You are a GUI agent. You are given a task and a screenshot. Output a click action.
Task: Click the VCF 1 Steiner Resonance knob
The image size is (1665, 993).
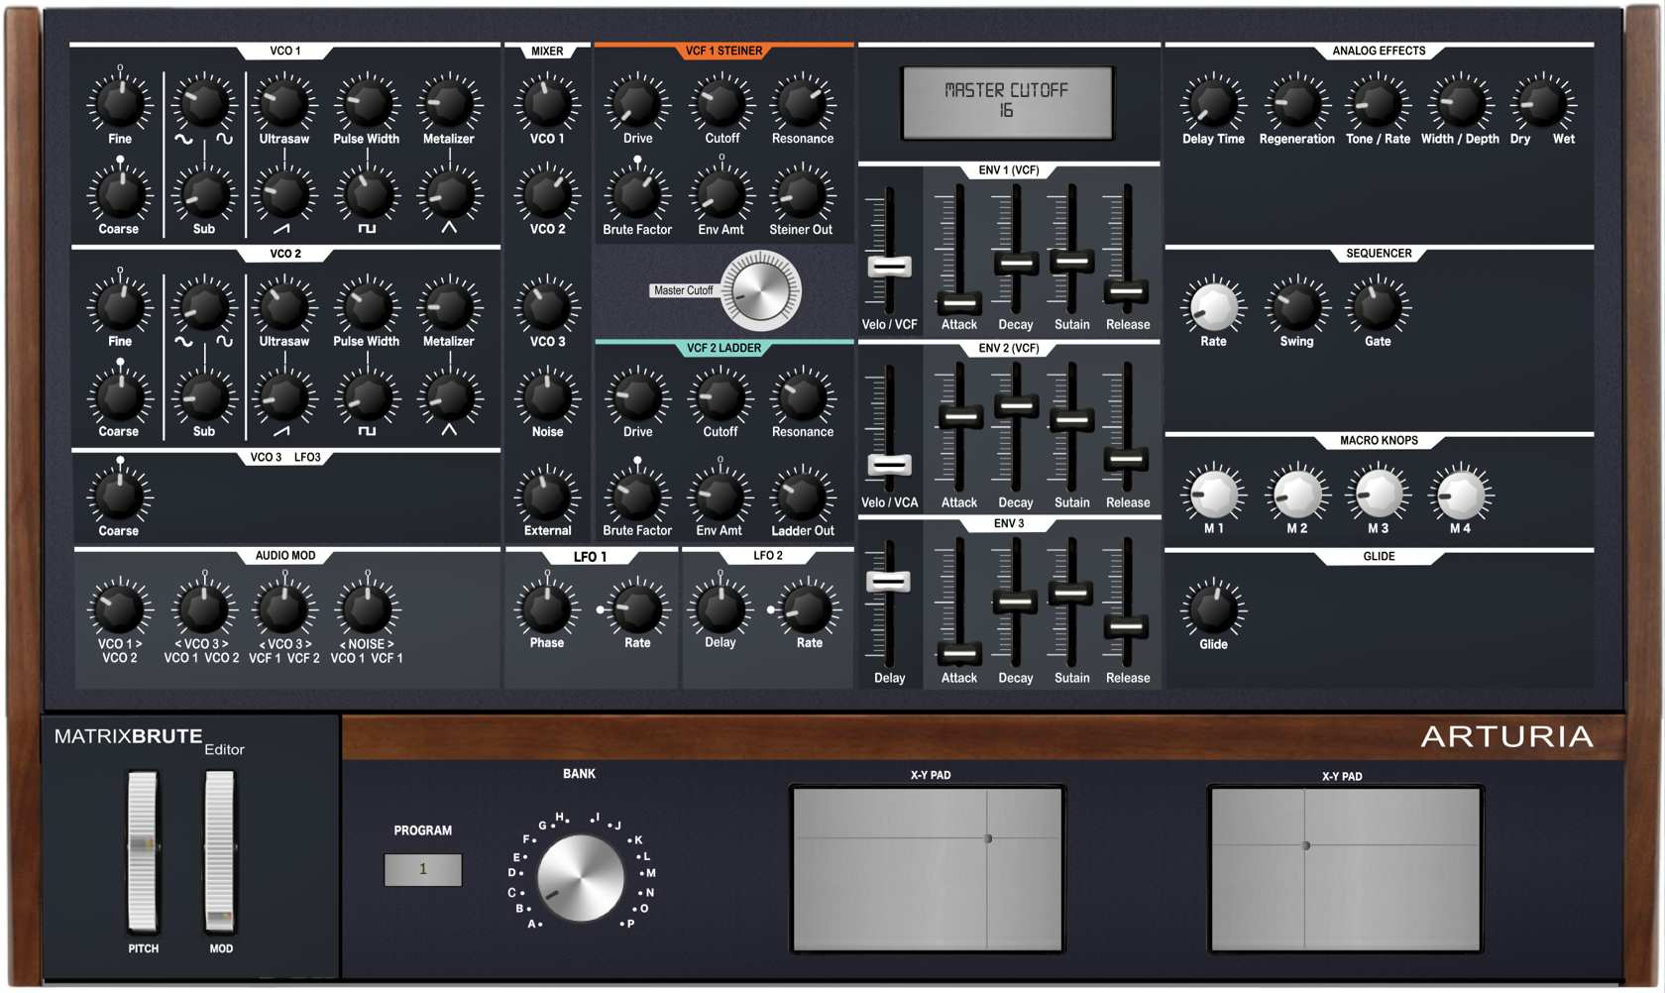click(x=803, y=102)
